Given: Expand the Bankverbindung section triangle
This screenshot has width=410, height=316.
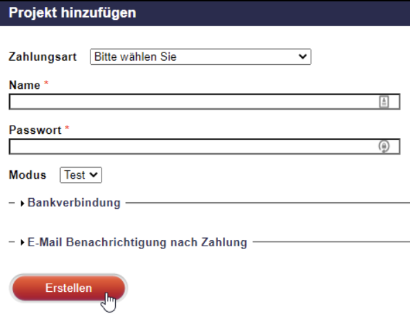Looking at the screenshot, I should pyautogui.click(x=22, y=204).
